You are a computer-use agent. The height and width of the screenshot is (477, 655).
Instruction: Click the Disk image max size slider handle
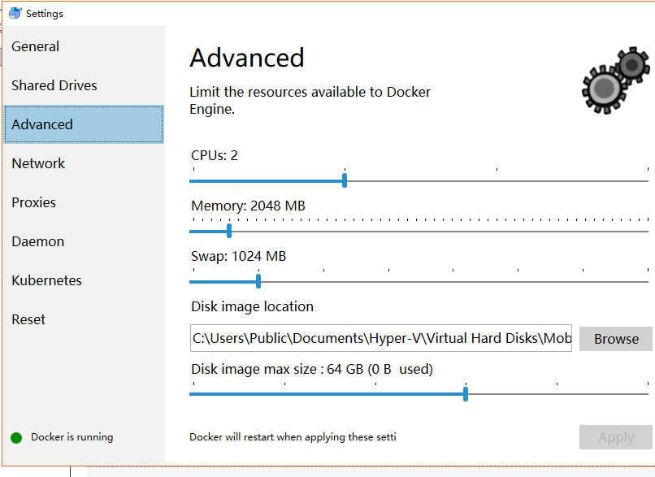point(466,394)
